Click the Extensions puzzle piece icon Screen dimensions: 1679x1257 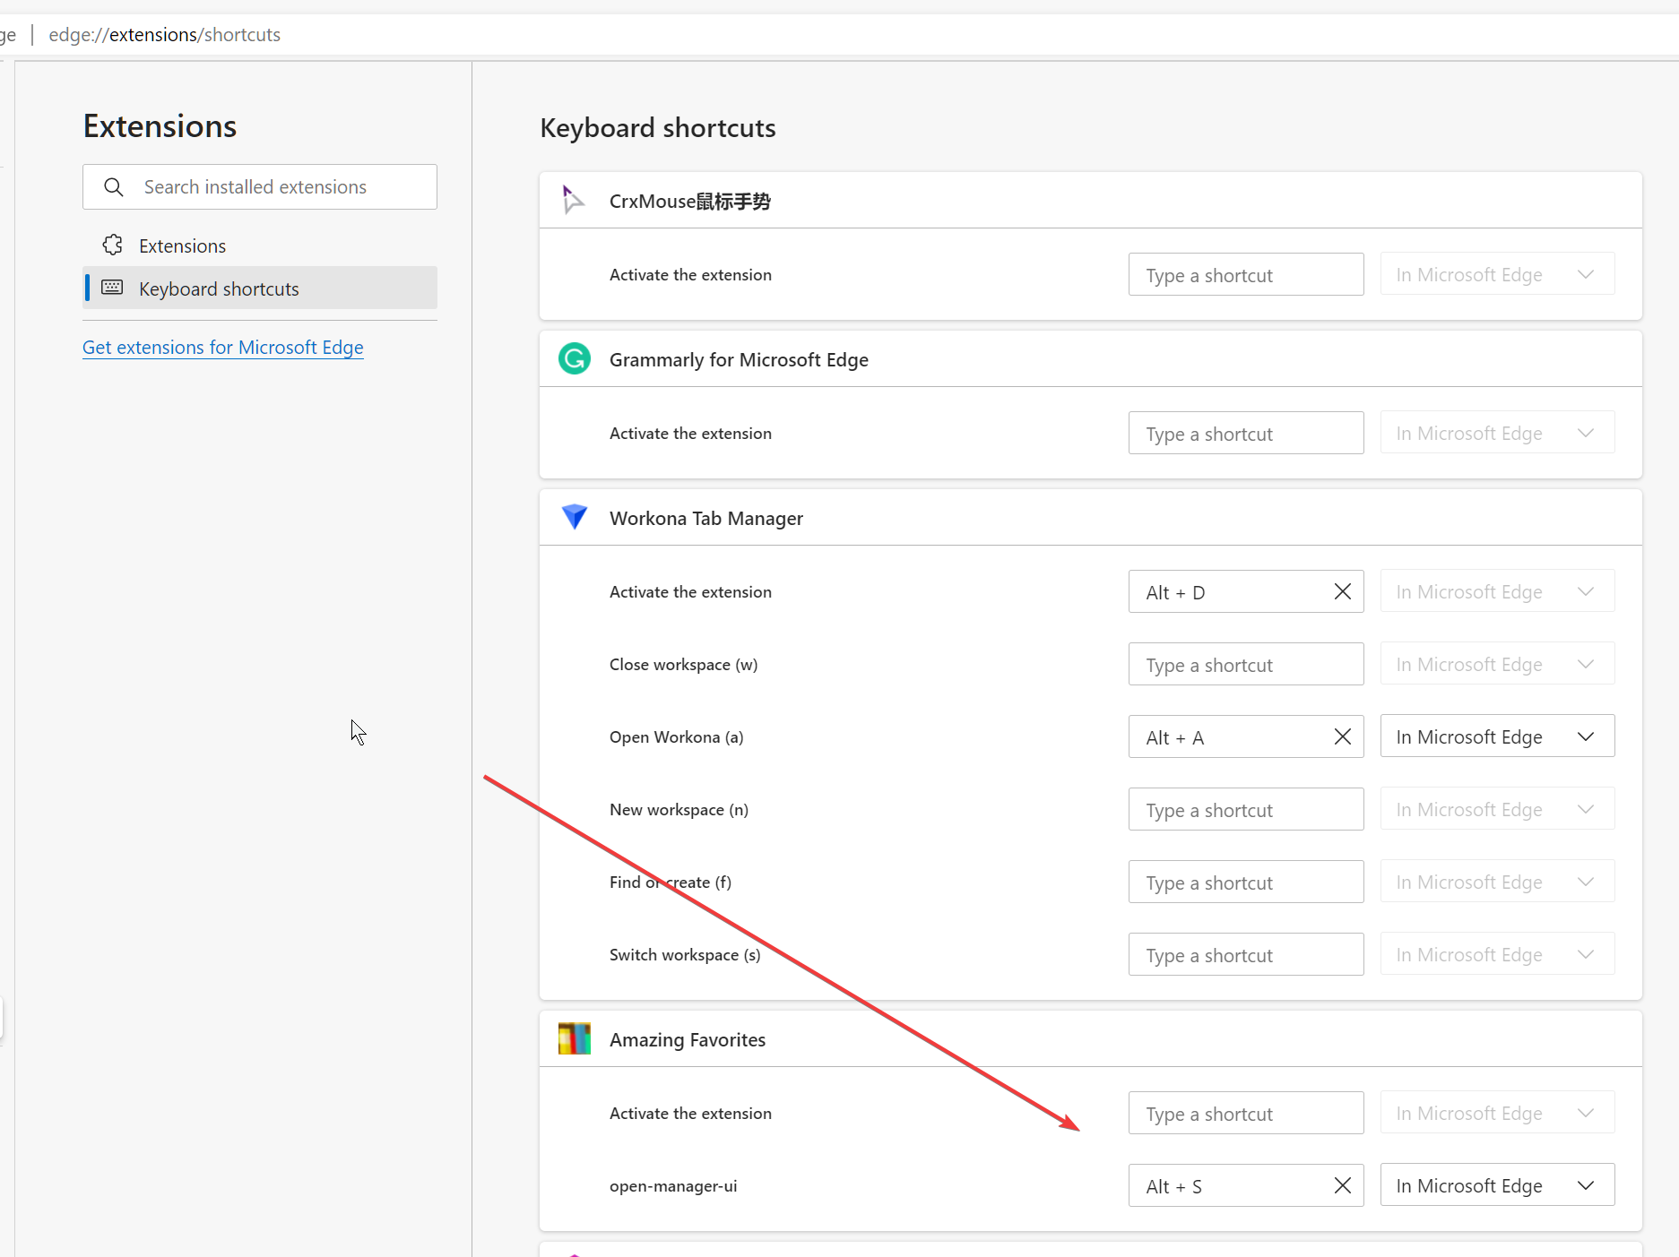(112, 245)
